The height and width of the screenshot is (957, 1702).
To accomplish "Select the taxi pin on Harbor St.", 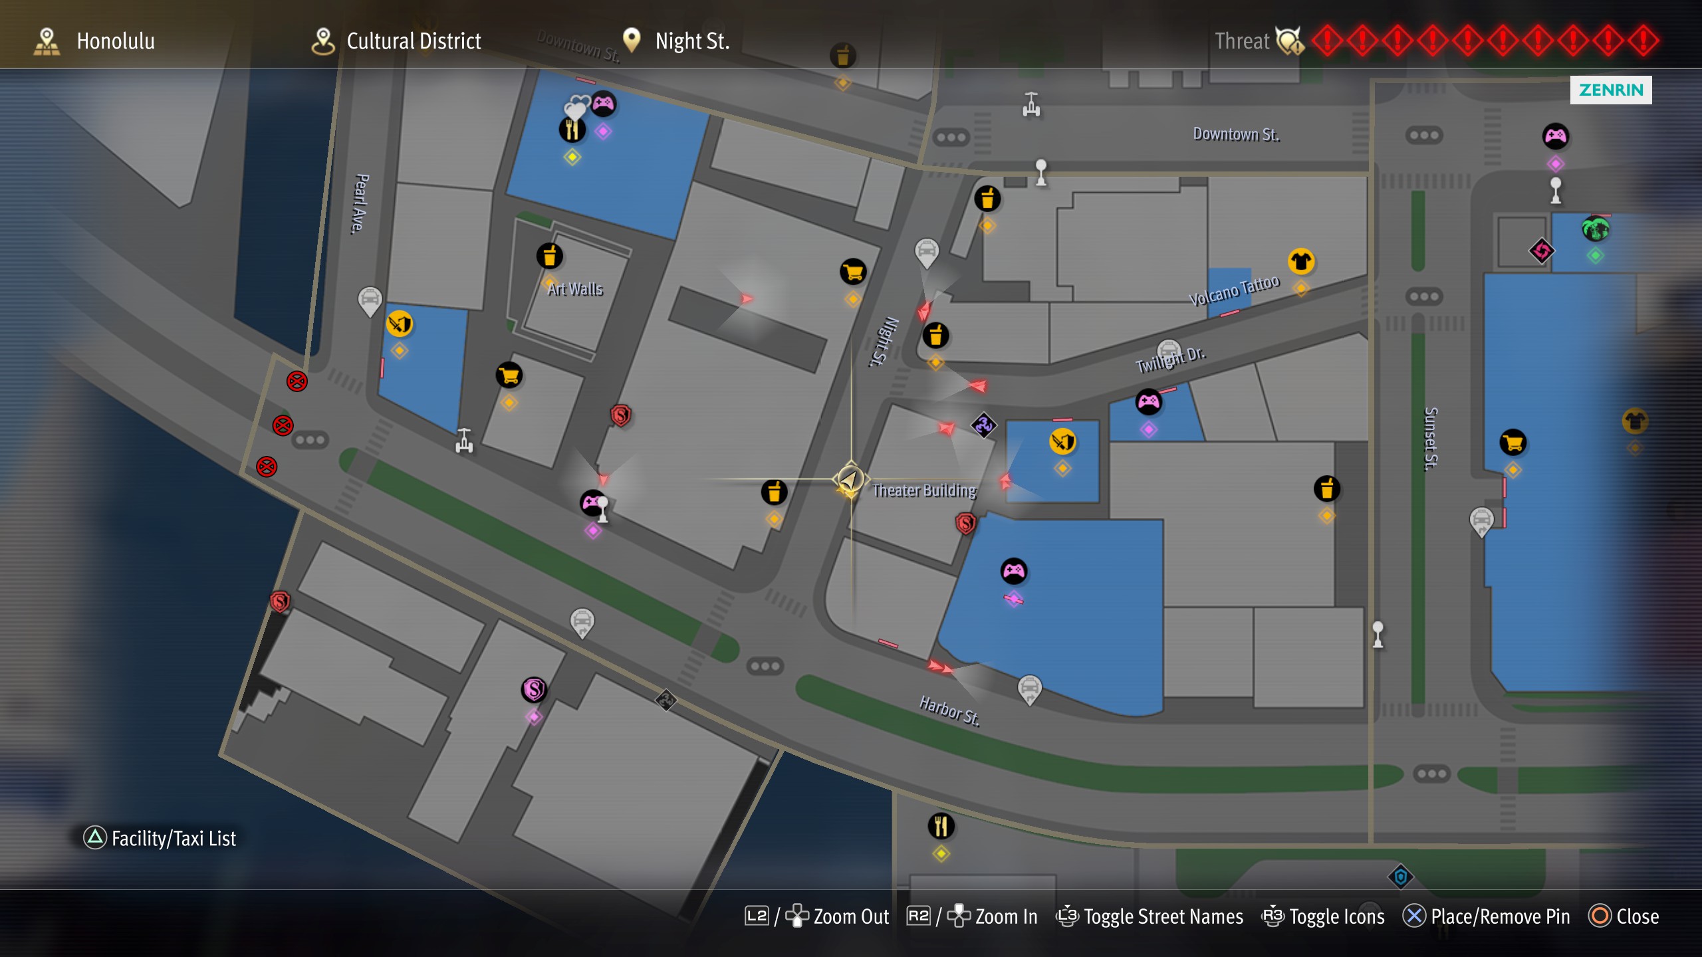I will (x=1029, y=689).
